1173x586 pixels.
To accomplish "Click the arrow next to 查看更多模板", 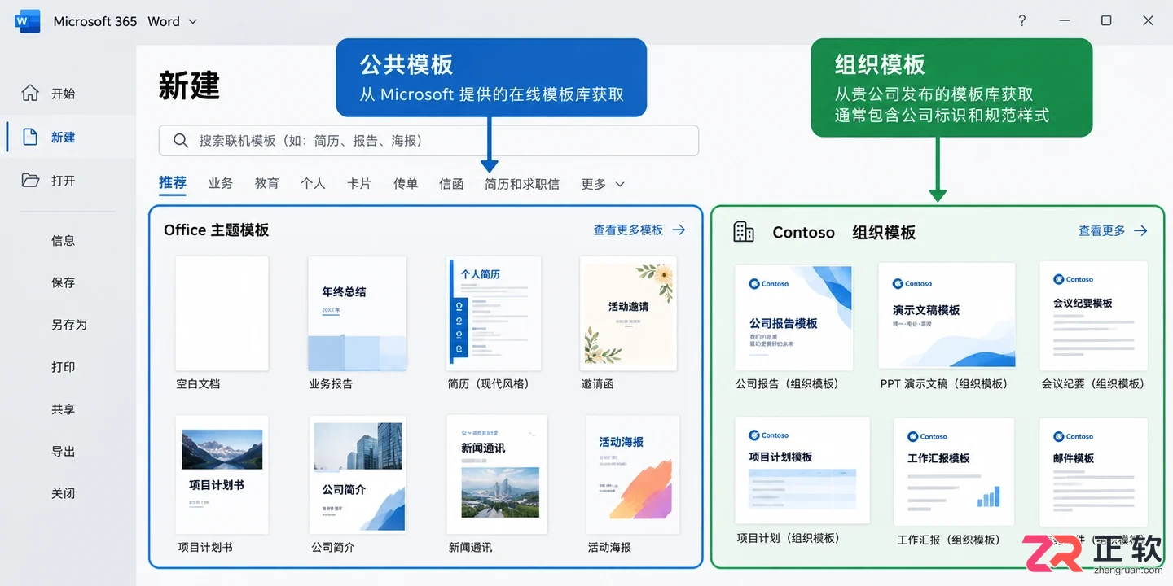I will (679, 230).
